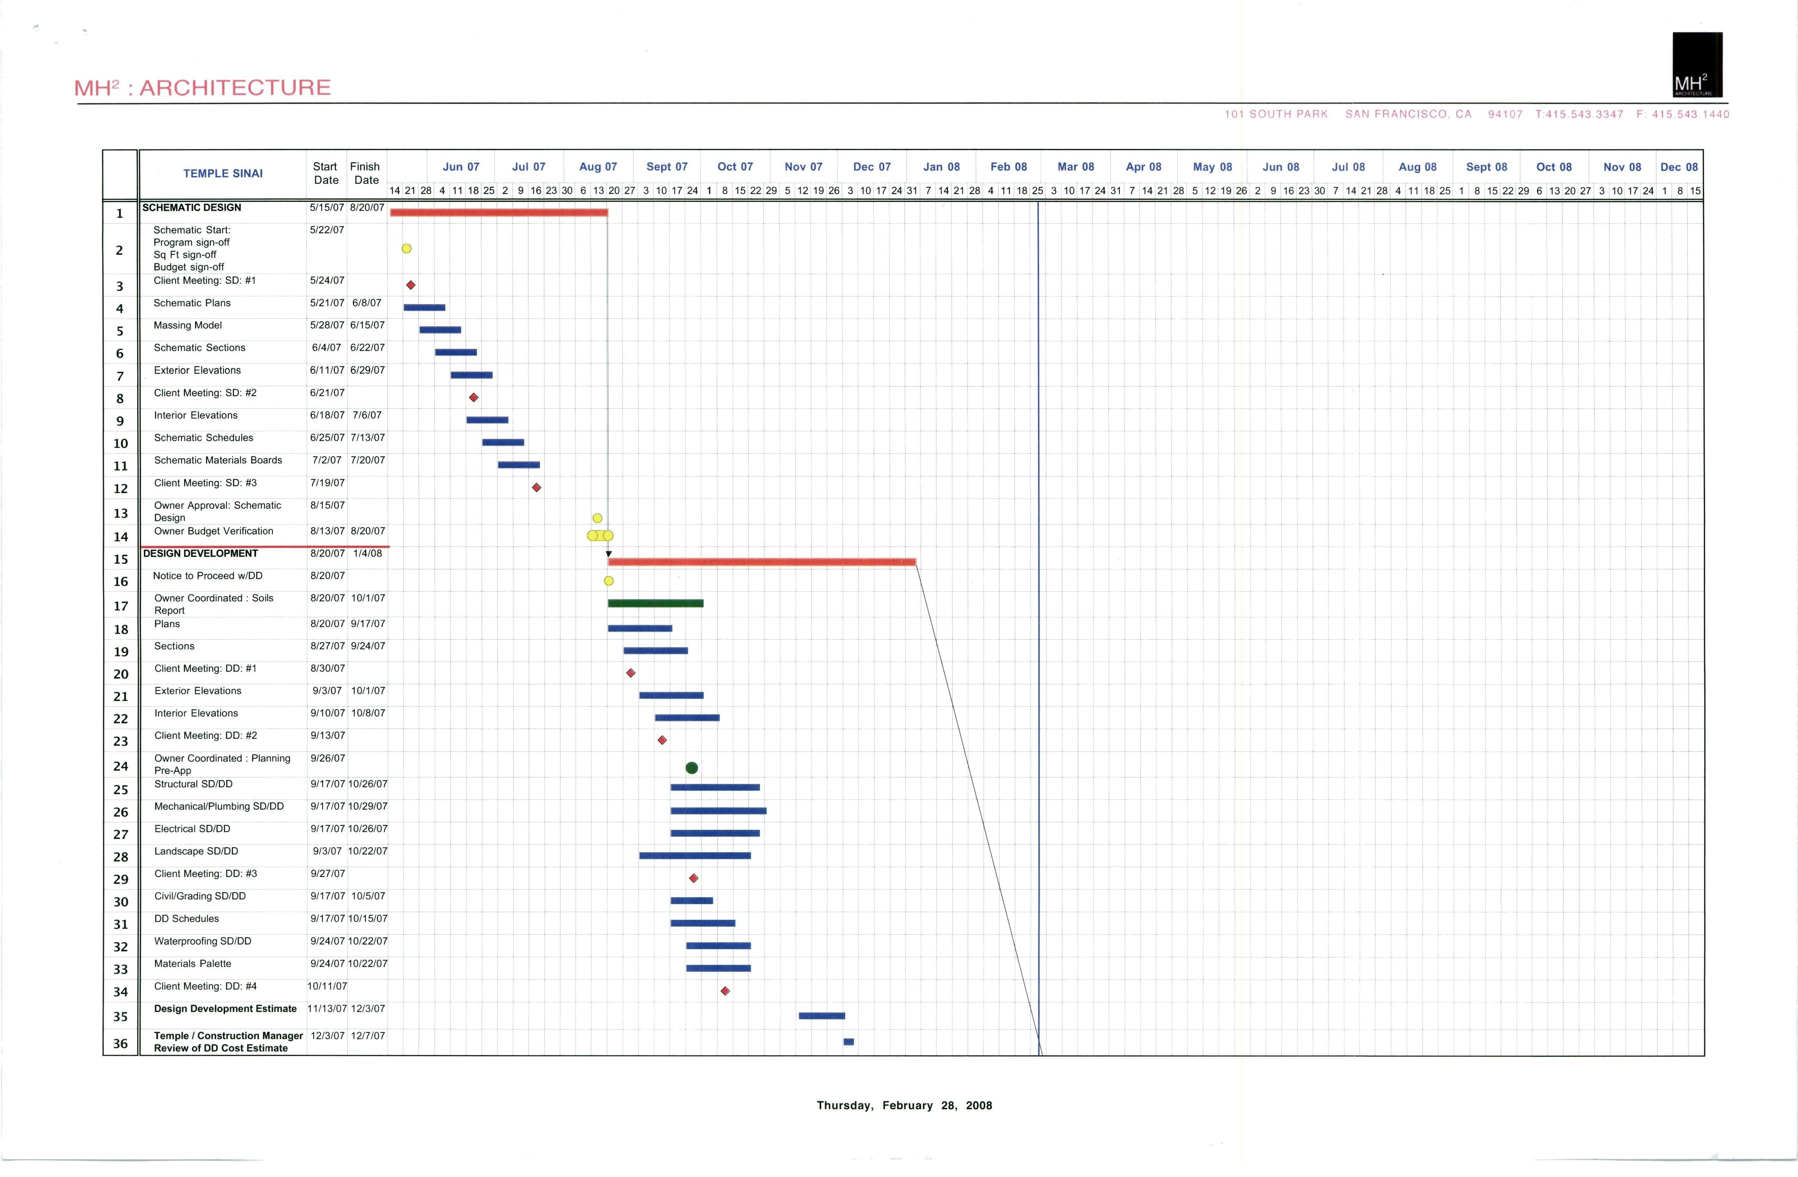Click the Schematic Materials Boards blue bar
The image size is (1798, 1177).
[519, 465]
